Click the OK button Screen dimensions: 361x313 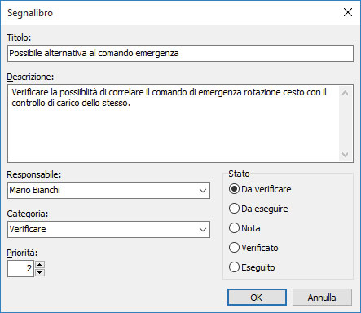(x=257, y=298)
